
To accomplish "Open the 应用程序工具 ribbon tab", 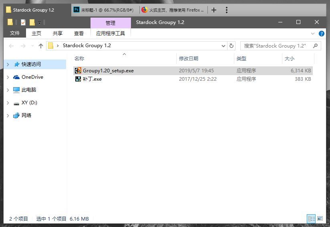I will point(111,33).
